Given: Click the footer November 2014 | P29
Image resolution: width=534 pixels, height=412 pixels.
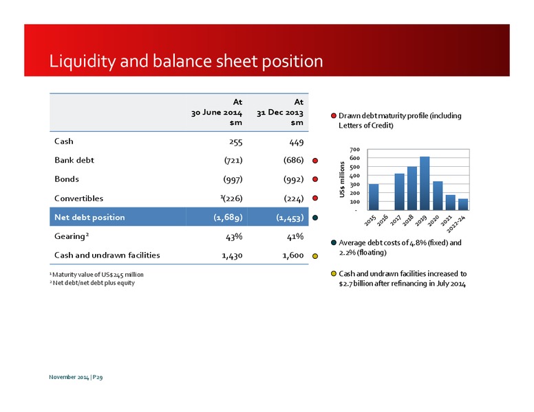Looking at the screenshot, I should click(x=76, y=377).
